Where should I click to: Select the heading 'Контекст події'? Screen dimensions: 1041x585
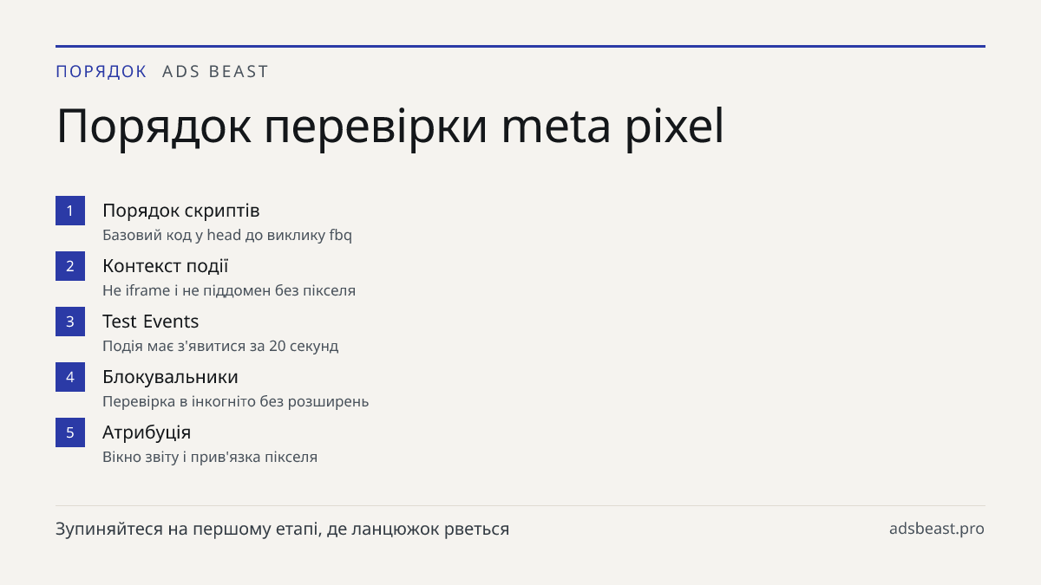pos(165,266)
